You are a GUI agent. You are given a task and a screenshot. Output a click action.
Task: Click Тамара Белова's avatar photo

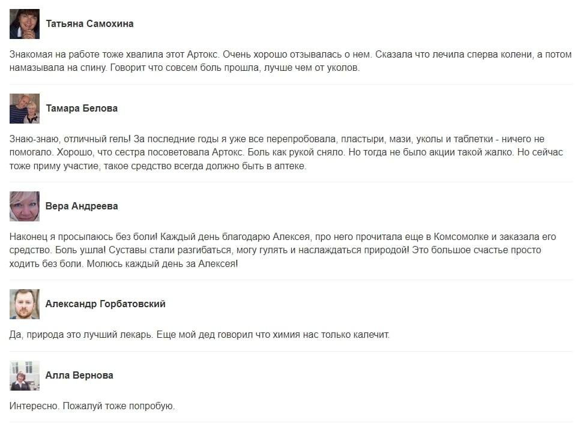[x=25, y=109]
